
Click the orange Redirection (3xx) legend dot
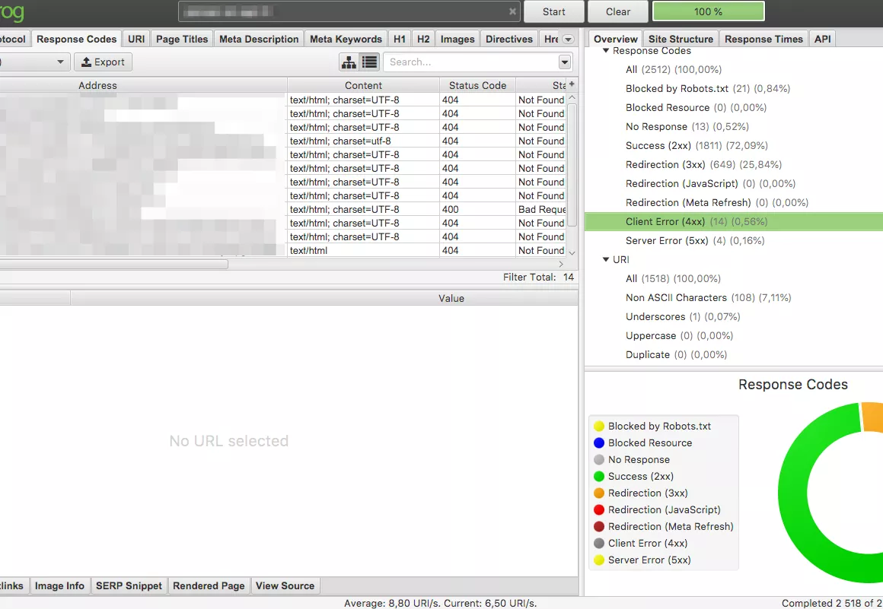(599, 493)
